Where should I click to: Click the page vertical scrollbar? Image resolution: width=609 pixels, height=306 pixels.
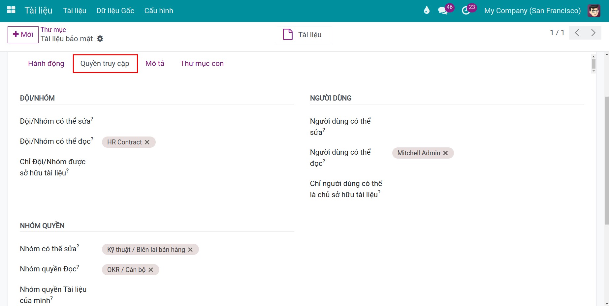pos(606,160)
